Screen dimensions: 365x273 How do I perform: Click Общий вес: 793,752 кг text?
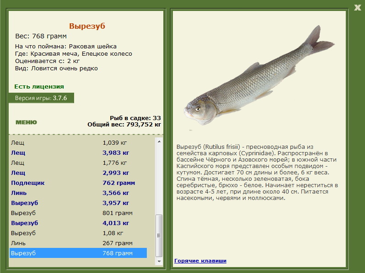[x=124, y=125]
